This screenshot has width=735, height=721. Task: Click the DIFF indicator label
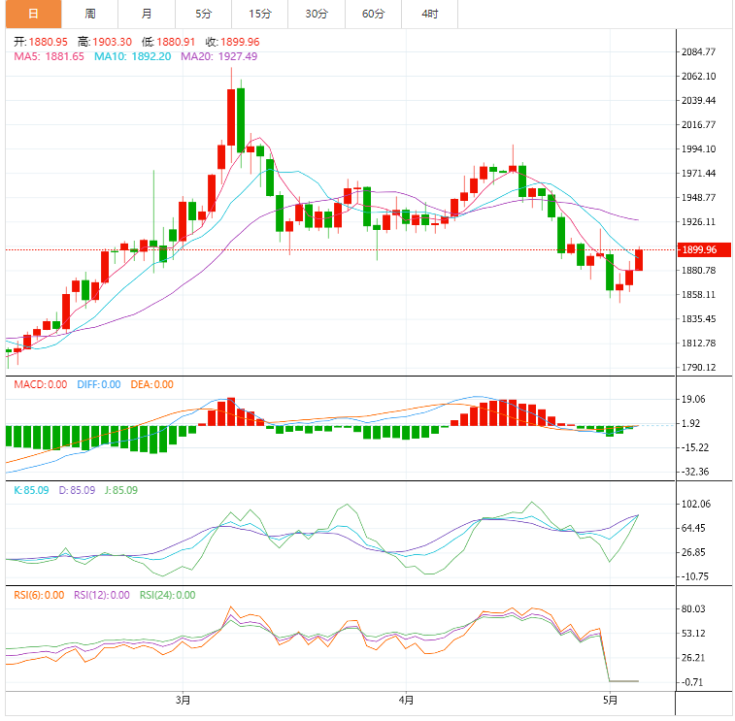tap(99, 384)
